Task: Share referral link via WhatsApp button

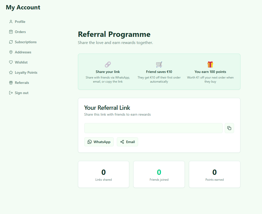Action: tap(99, 142)
